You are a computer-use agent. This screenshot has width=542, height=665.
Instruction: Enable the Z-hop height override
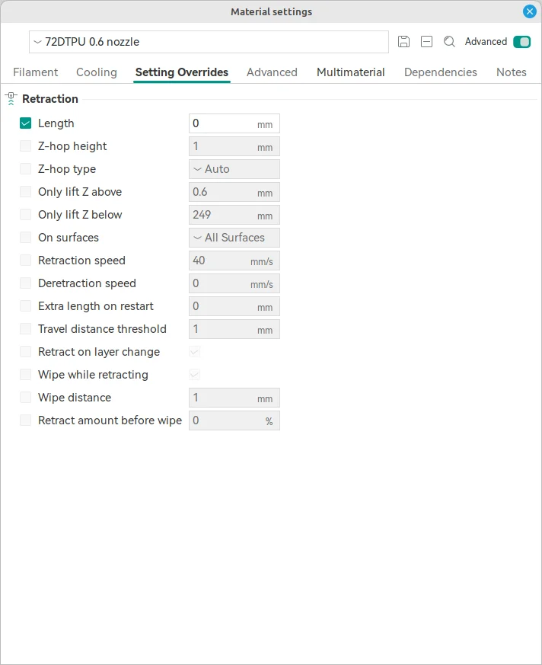tap(25, 146)
